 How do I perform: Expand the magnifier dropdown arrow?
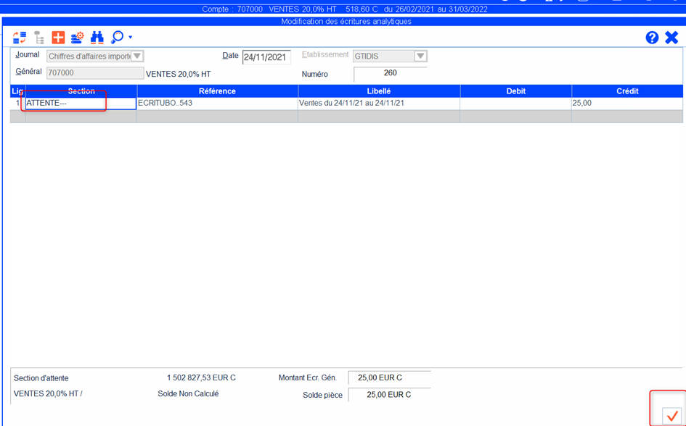coord(131,38)
